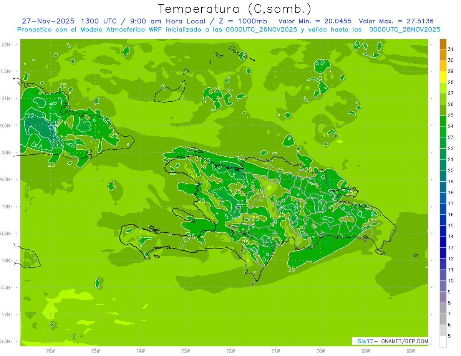Click the legend scale value '15'
The height and width of the screenshot is (356, 461).
[451, 225]
